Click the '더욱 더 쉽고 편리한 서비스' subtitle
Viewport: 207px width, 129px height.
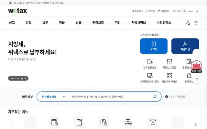pos(22,59)
